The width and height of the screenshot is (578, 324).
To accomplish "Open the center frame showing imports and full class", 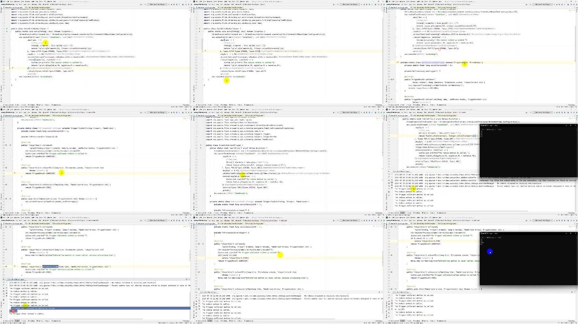I will 289,162.
